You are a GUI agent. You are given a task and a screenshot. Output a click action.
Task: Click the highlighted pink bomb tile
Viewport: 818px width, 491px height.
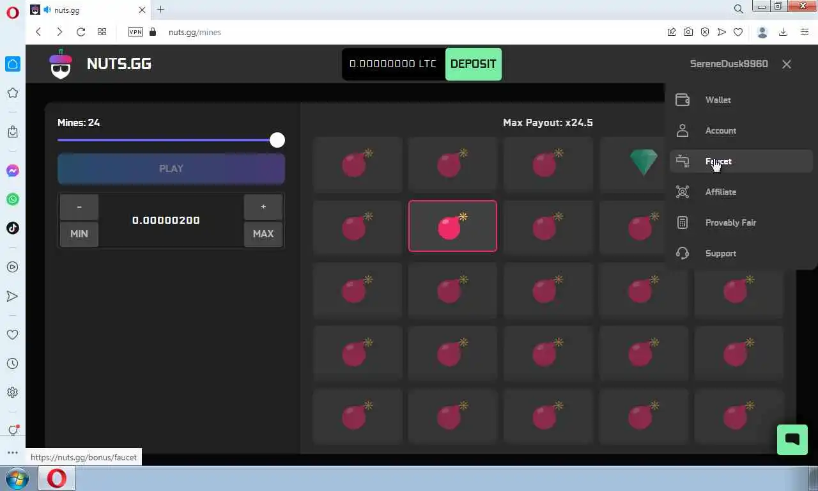coord(452,226)
